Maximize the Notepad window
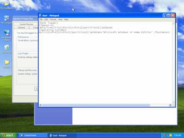184x138 pixels. pos(169,15)
